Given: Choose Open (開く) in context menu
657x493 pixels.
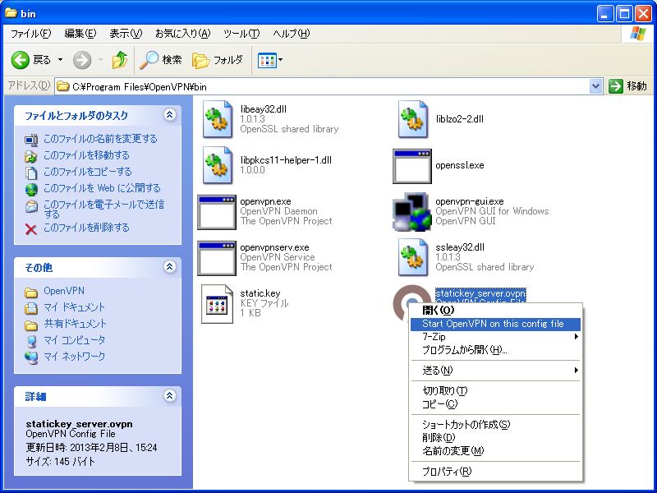Looking at the screenshot, I should click(496, 311).
